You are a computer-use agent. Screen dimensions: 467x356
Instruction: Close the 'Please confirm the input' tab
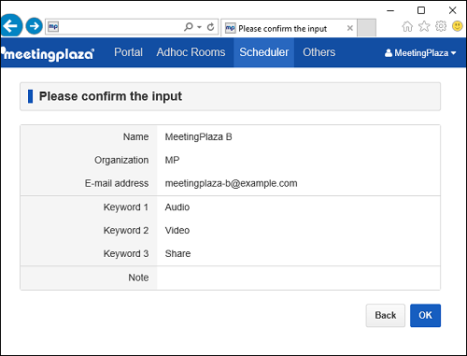point(350,28)
